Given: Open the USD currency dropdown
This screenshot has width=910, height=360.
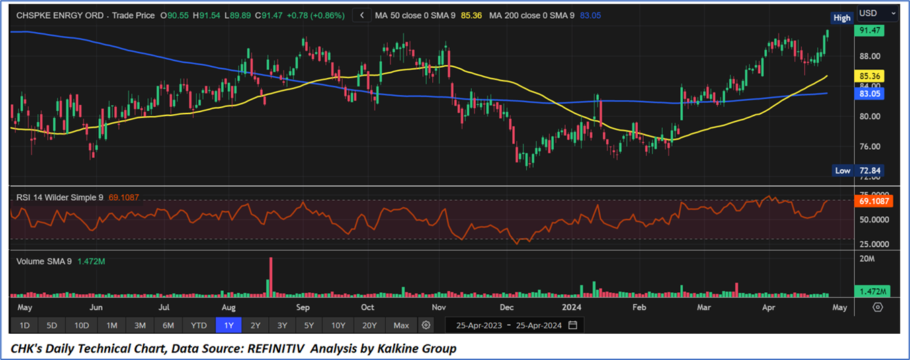Looking at the screenshot, I should tap(877, 13).
